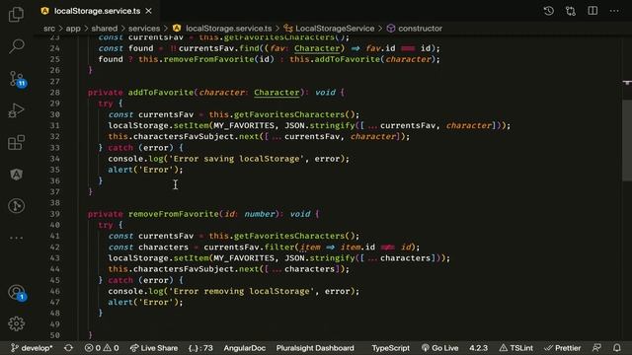Open file timeline history icon

coord(549,11)
